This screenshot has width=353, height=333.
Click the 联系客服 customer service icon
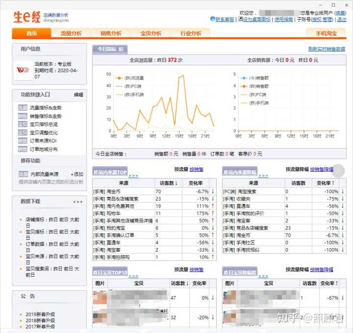[212, 20]
